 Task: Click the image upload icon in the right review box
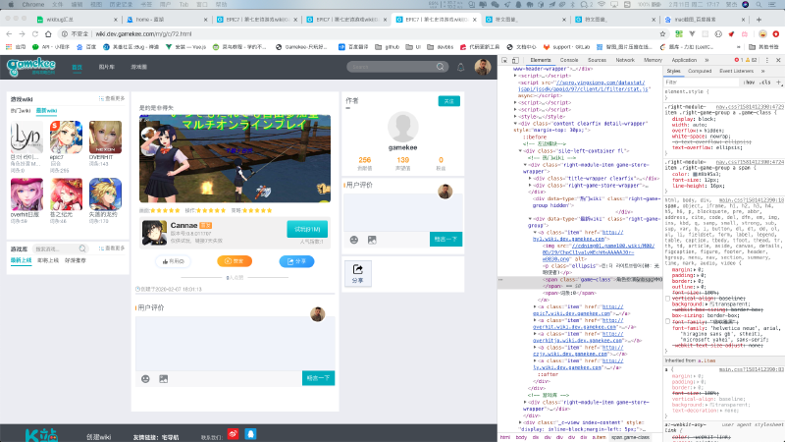coord(372,240)
